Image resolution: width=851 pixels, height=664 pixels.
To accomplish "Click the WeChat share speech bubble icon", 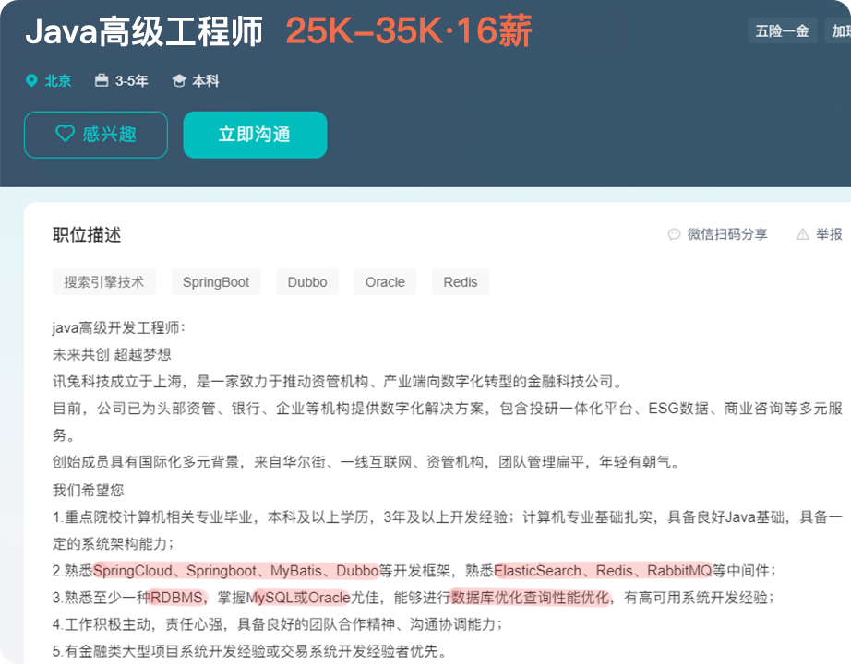I will coord(674,235).
